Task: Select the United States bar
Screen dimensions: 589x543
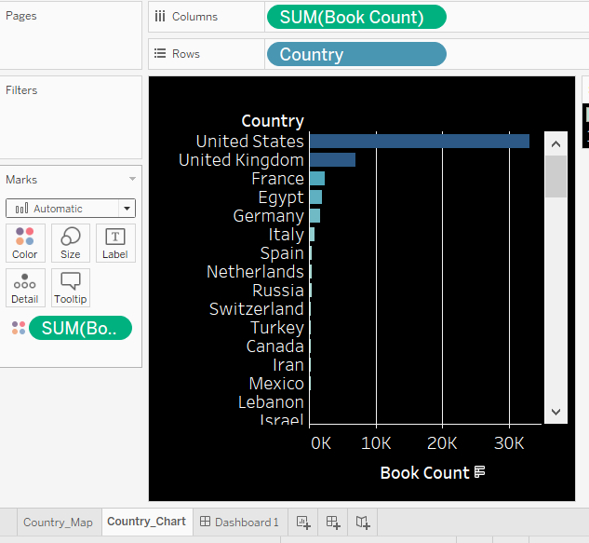Action: click(x=420, y=141)
